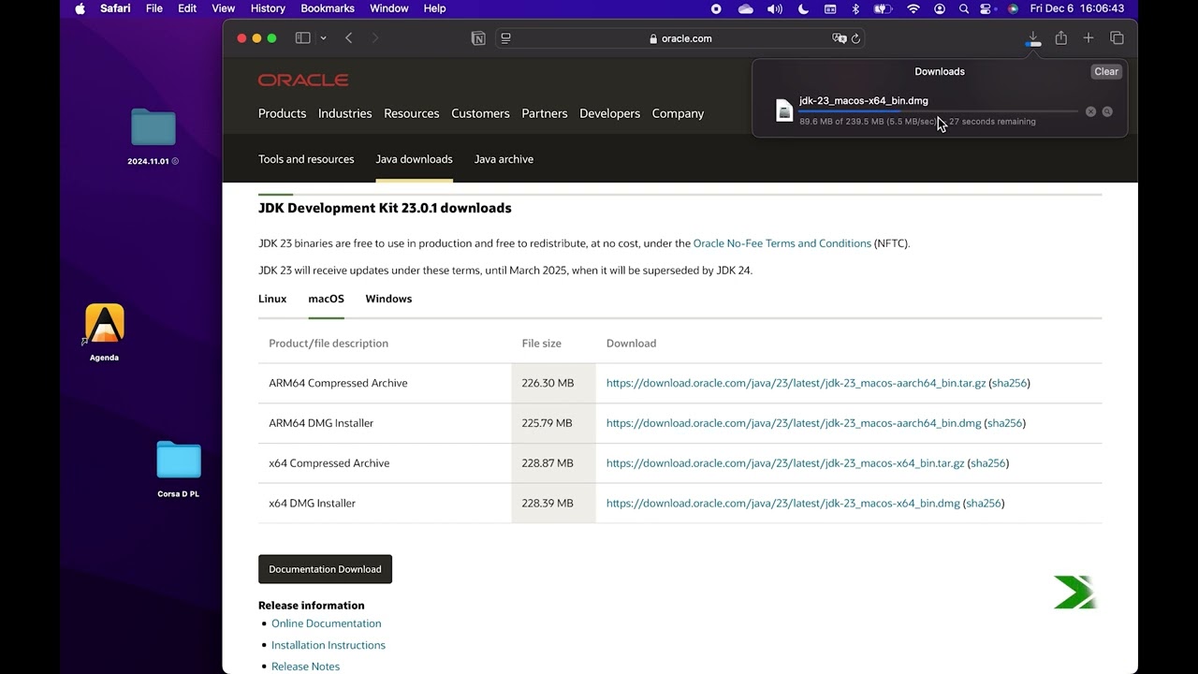
Task: Open the Bookmarks menu
Action: pos(328,8)
